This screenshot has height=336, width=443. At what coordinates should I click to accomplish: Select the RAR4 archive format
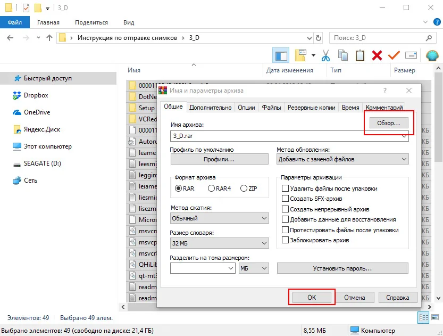212,189
